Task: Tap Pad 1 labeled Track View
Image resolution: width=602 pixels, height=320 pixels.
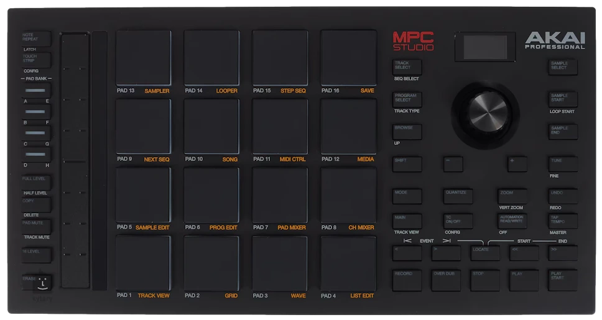Action: coord(143,263)
